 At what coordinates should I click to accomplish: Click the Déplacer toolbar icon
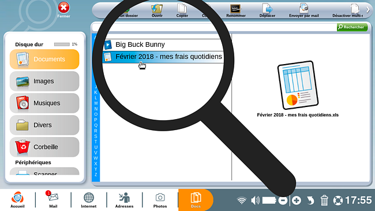pyautogui.click(x=267, y=10)
